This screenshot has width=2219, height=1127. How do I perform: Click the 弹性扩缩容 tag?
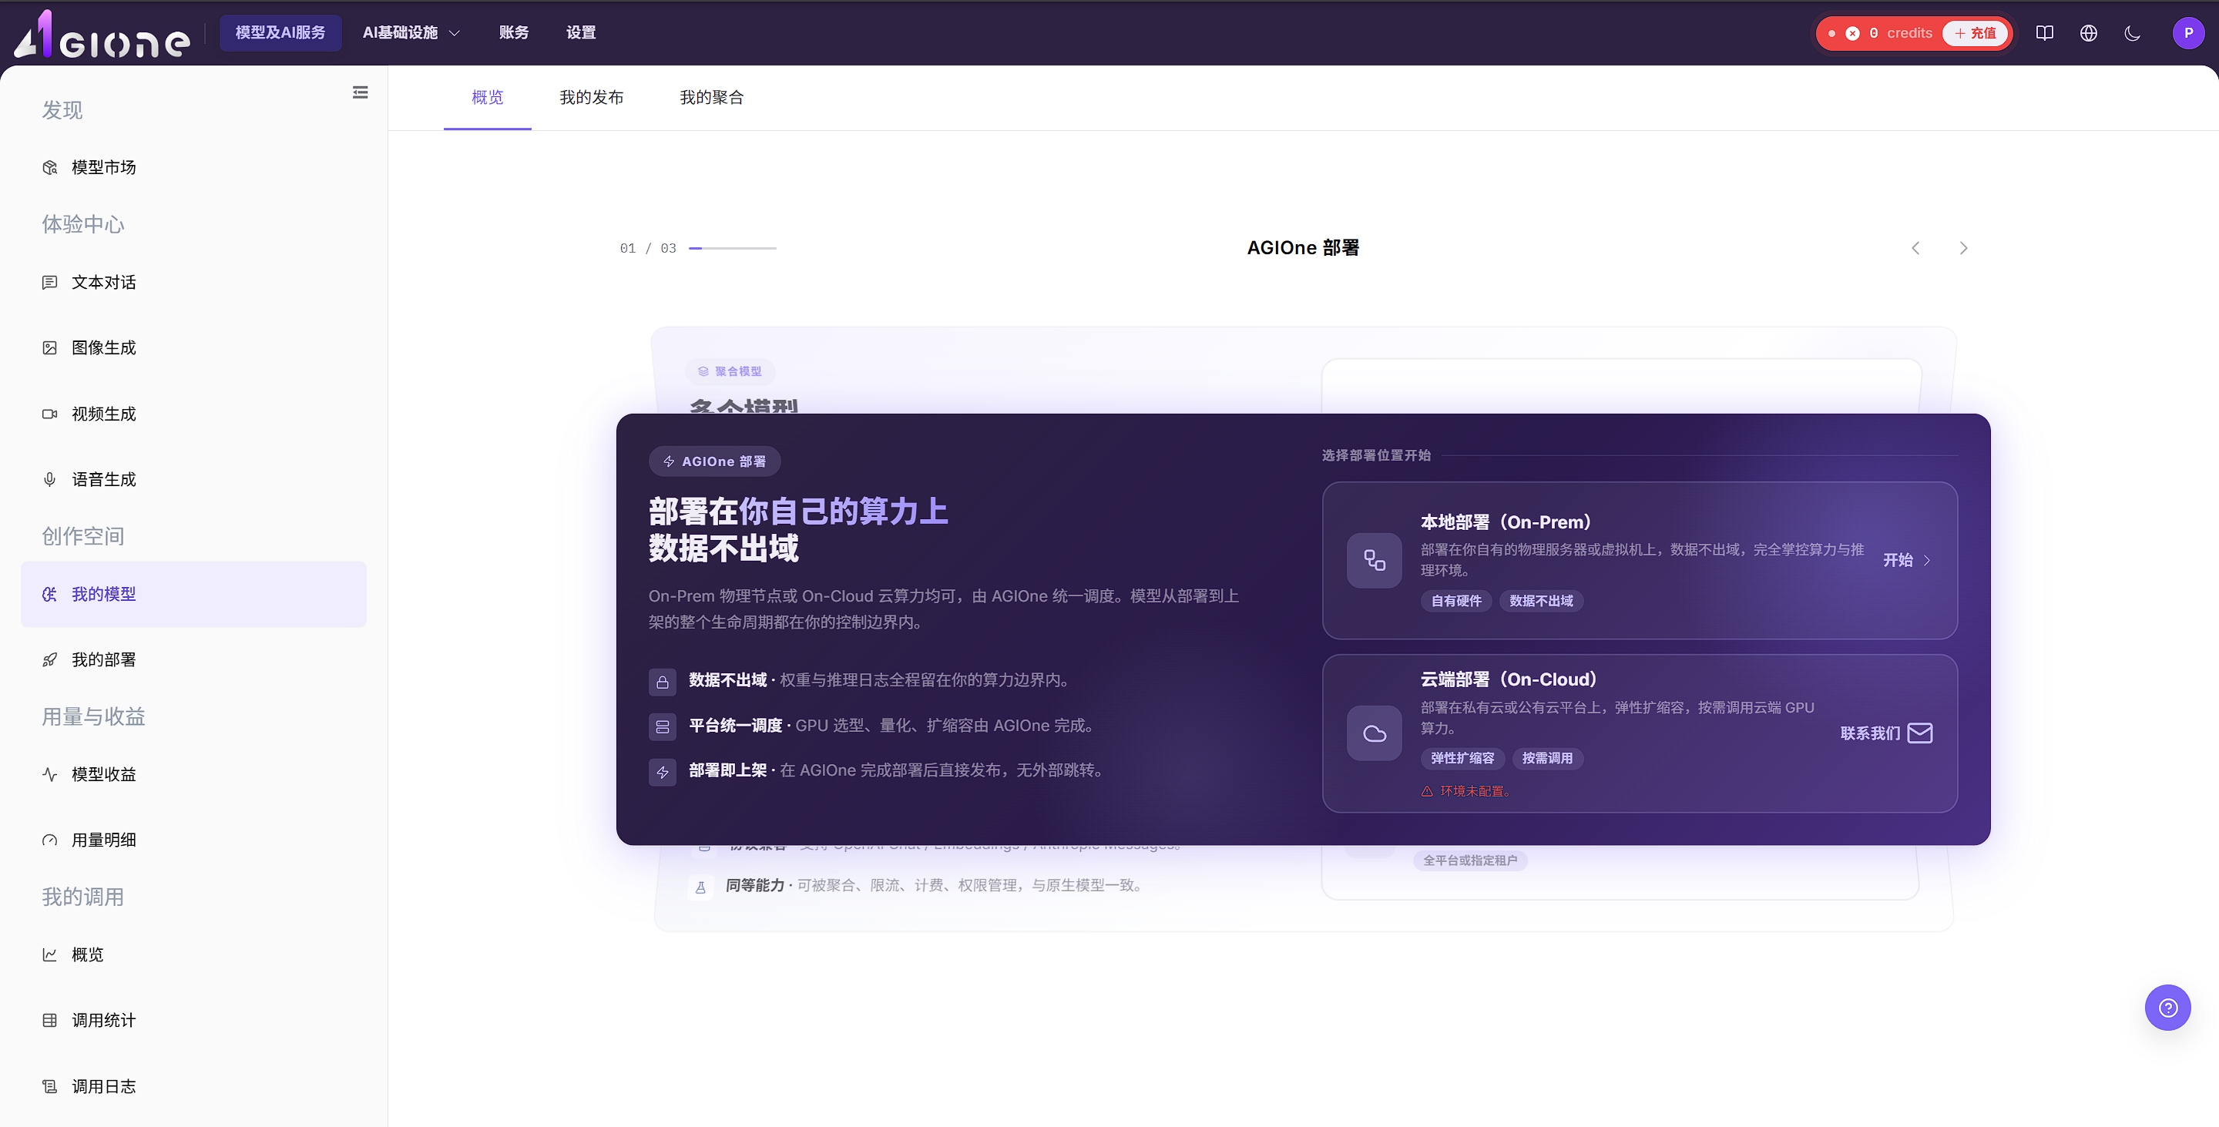coord(1462,759)
